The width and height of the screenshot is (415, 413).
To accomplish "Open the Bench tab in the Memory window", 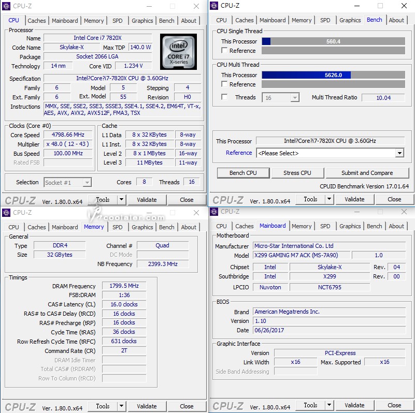I will (167, 227).
